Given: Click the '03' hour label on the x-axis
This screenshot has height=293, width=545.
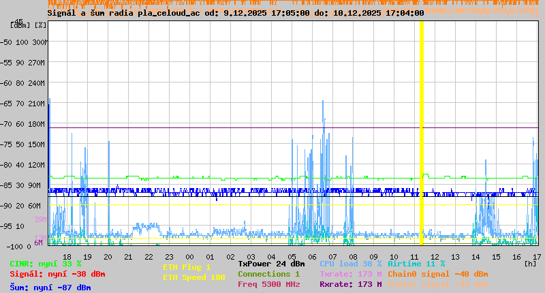Looking at the screenshot, I should 251,257.
